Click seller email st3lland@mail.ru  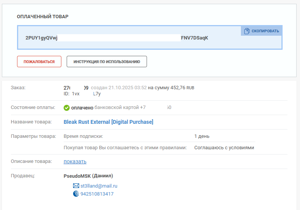99,186
